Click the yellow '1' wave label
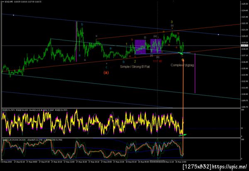249x171 pixels. click(x=127, y=44)
